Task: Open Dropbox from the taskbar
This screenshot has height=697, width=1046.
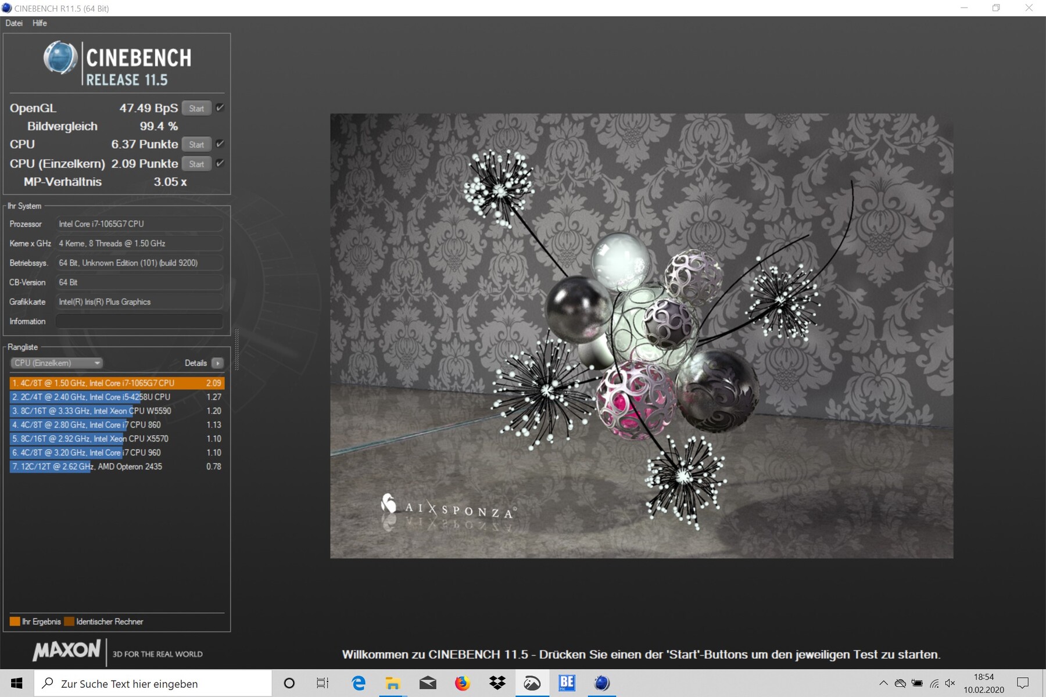Action: tap(497, 683)
